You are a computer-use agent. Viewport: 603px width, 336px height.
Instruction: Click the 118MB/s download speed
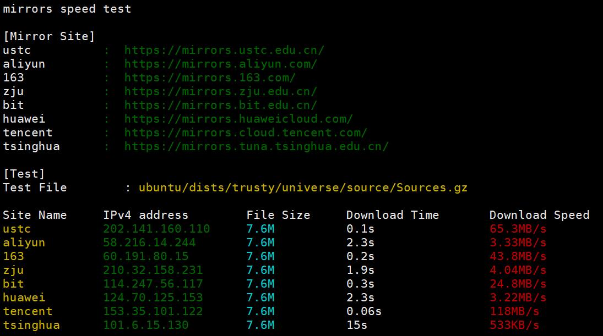point(514,311)
